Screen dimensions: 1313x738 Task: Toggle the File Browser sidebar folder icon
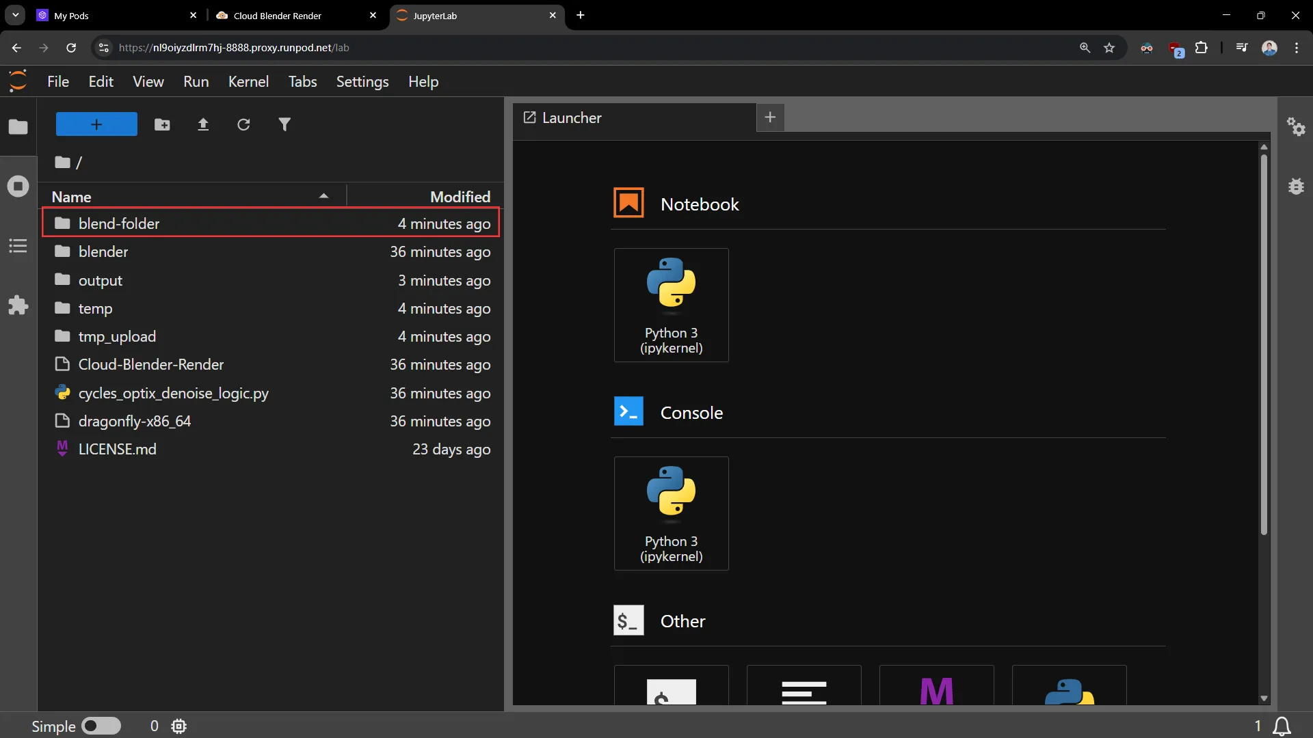tap(18, 127)
